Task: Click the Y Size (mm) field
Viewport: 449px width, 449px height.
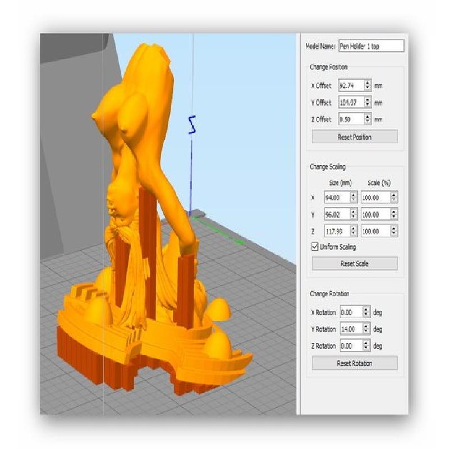Action: [x=337, y=214]
